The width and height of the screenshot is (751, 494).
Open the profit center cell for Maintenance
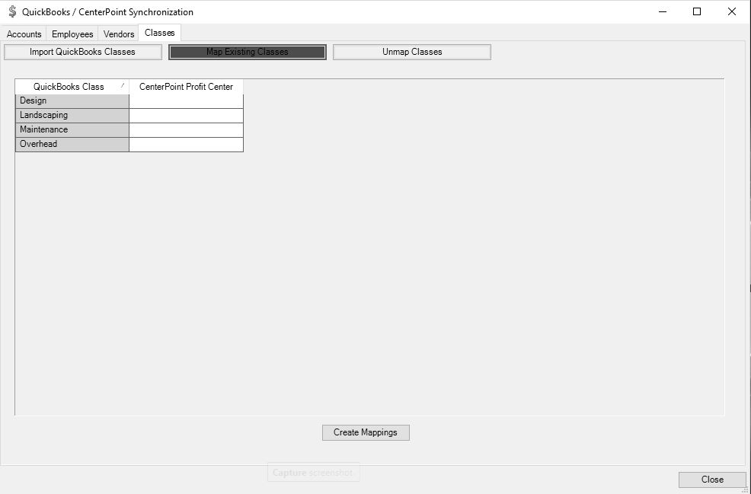(x=186, y=129)
